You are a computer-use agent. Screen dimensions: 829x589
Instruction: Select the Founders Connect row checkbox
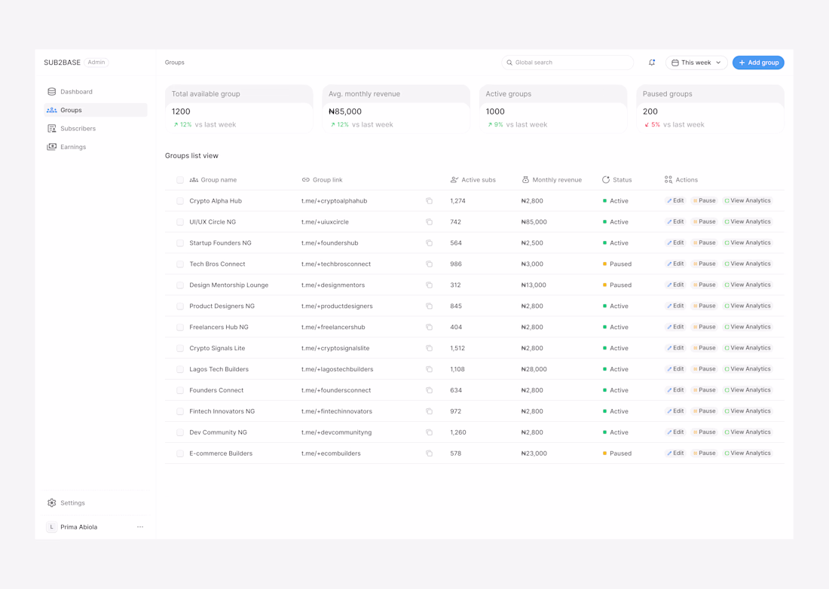point(180,390)
